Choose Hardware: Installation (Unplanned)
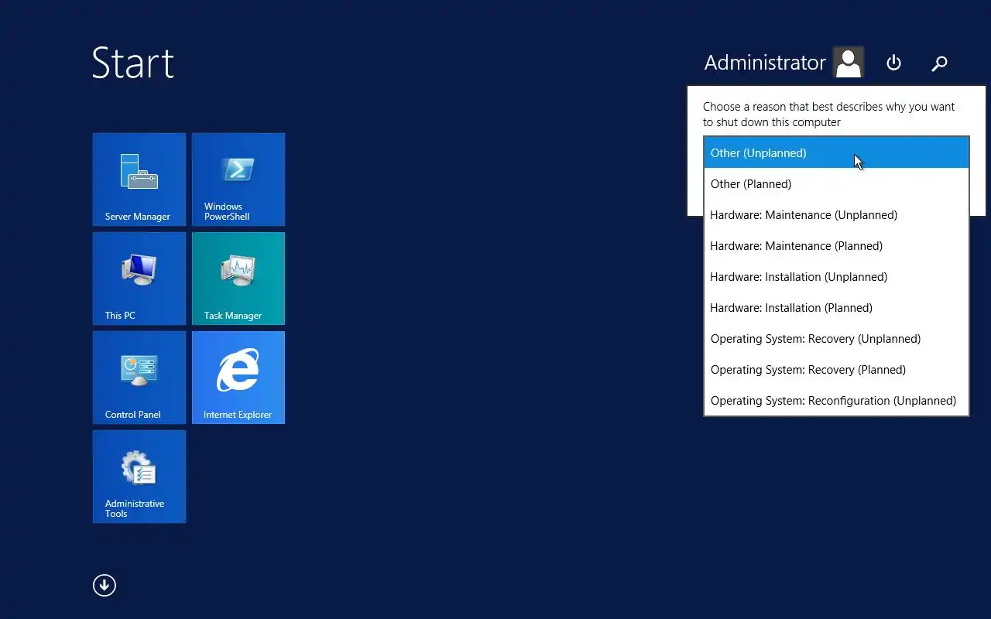Image resolution: width=991 pixels, height=619 pixels. (x=836, y=277)
